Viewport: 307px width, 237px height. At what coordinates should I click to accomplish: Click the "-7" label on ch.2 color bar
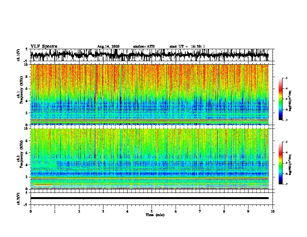(x=286, y=184)
